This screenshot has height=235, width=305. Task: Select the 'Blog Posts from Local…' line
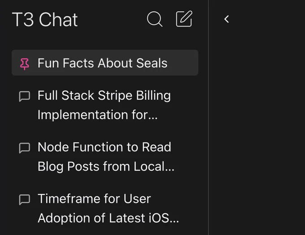point(106,166)
